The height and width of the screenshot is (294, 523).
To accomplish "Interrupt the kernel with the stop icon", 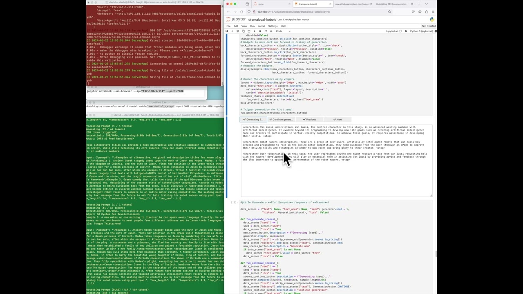I will click(260, 31).
